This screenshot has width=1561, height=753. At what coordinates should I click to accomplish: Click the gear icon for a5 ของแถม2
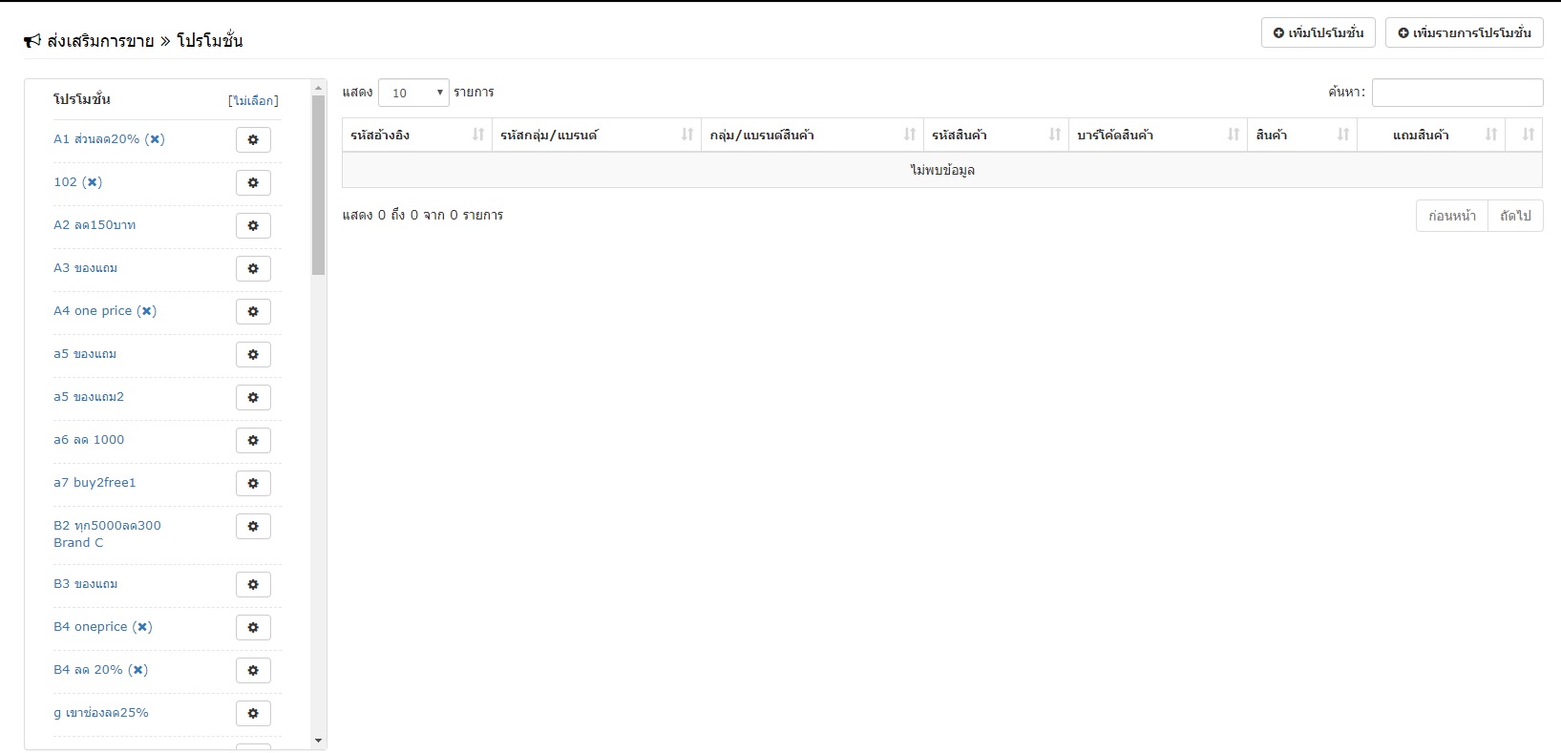tap(253, 398)
